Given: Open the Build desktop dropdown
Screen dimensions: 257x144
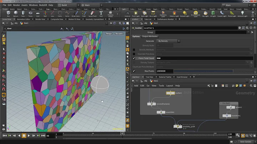Looking at the screenshot, I should pos(69,5).
